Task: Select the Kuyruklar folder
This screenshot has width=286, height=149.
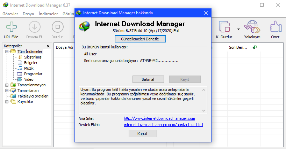Action: click(x=26, y=102)
